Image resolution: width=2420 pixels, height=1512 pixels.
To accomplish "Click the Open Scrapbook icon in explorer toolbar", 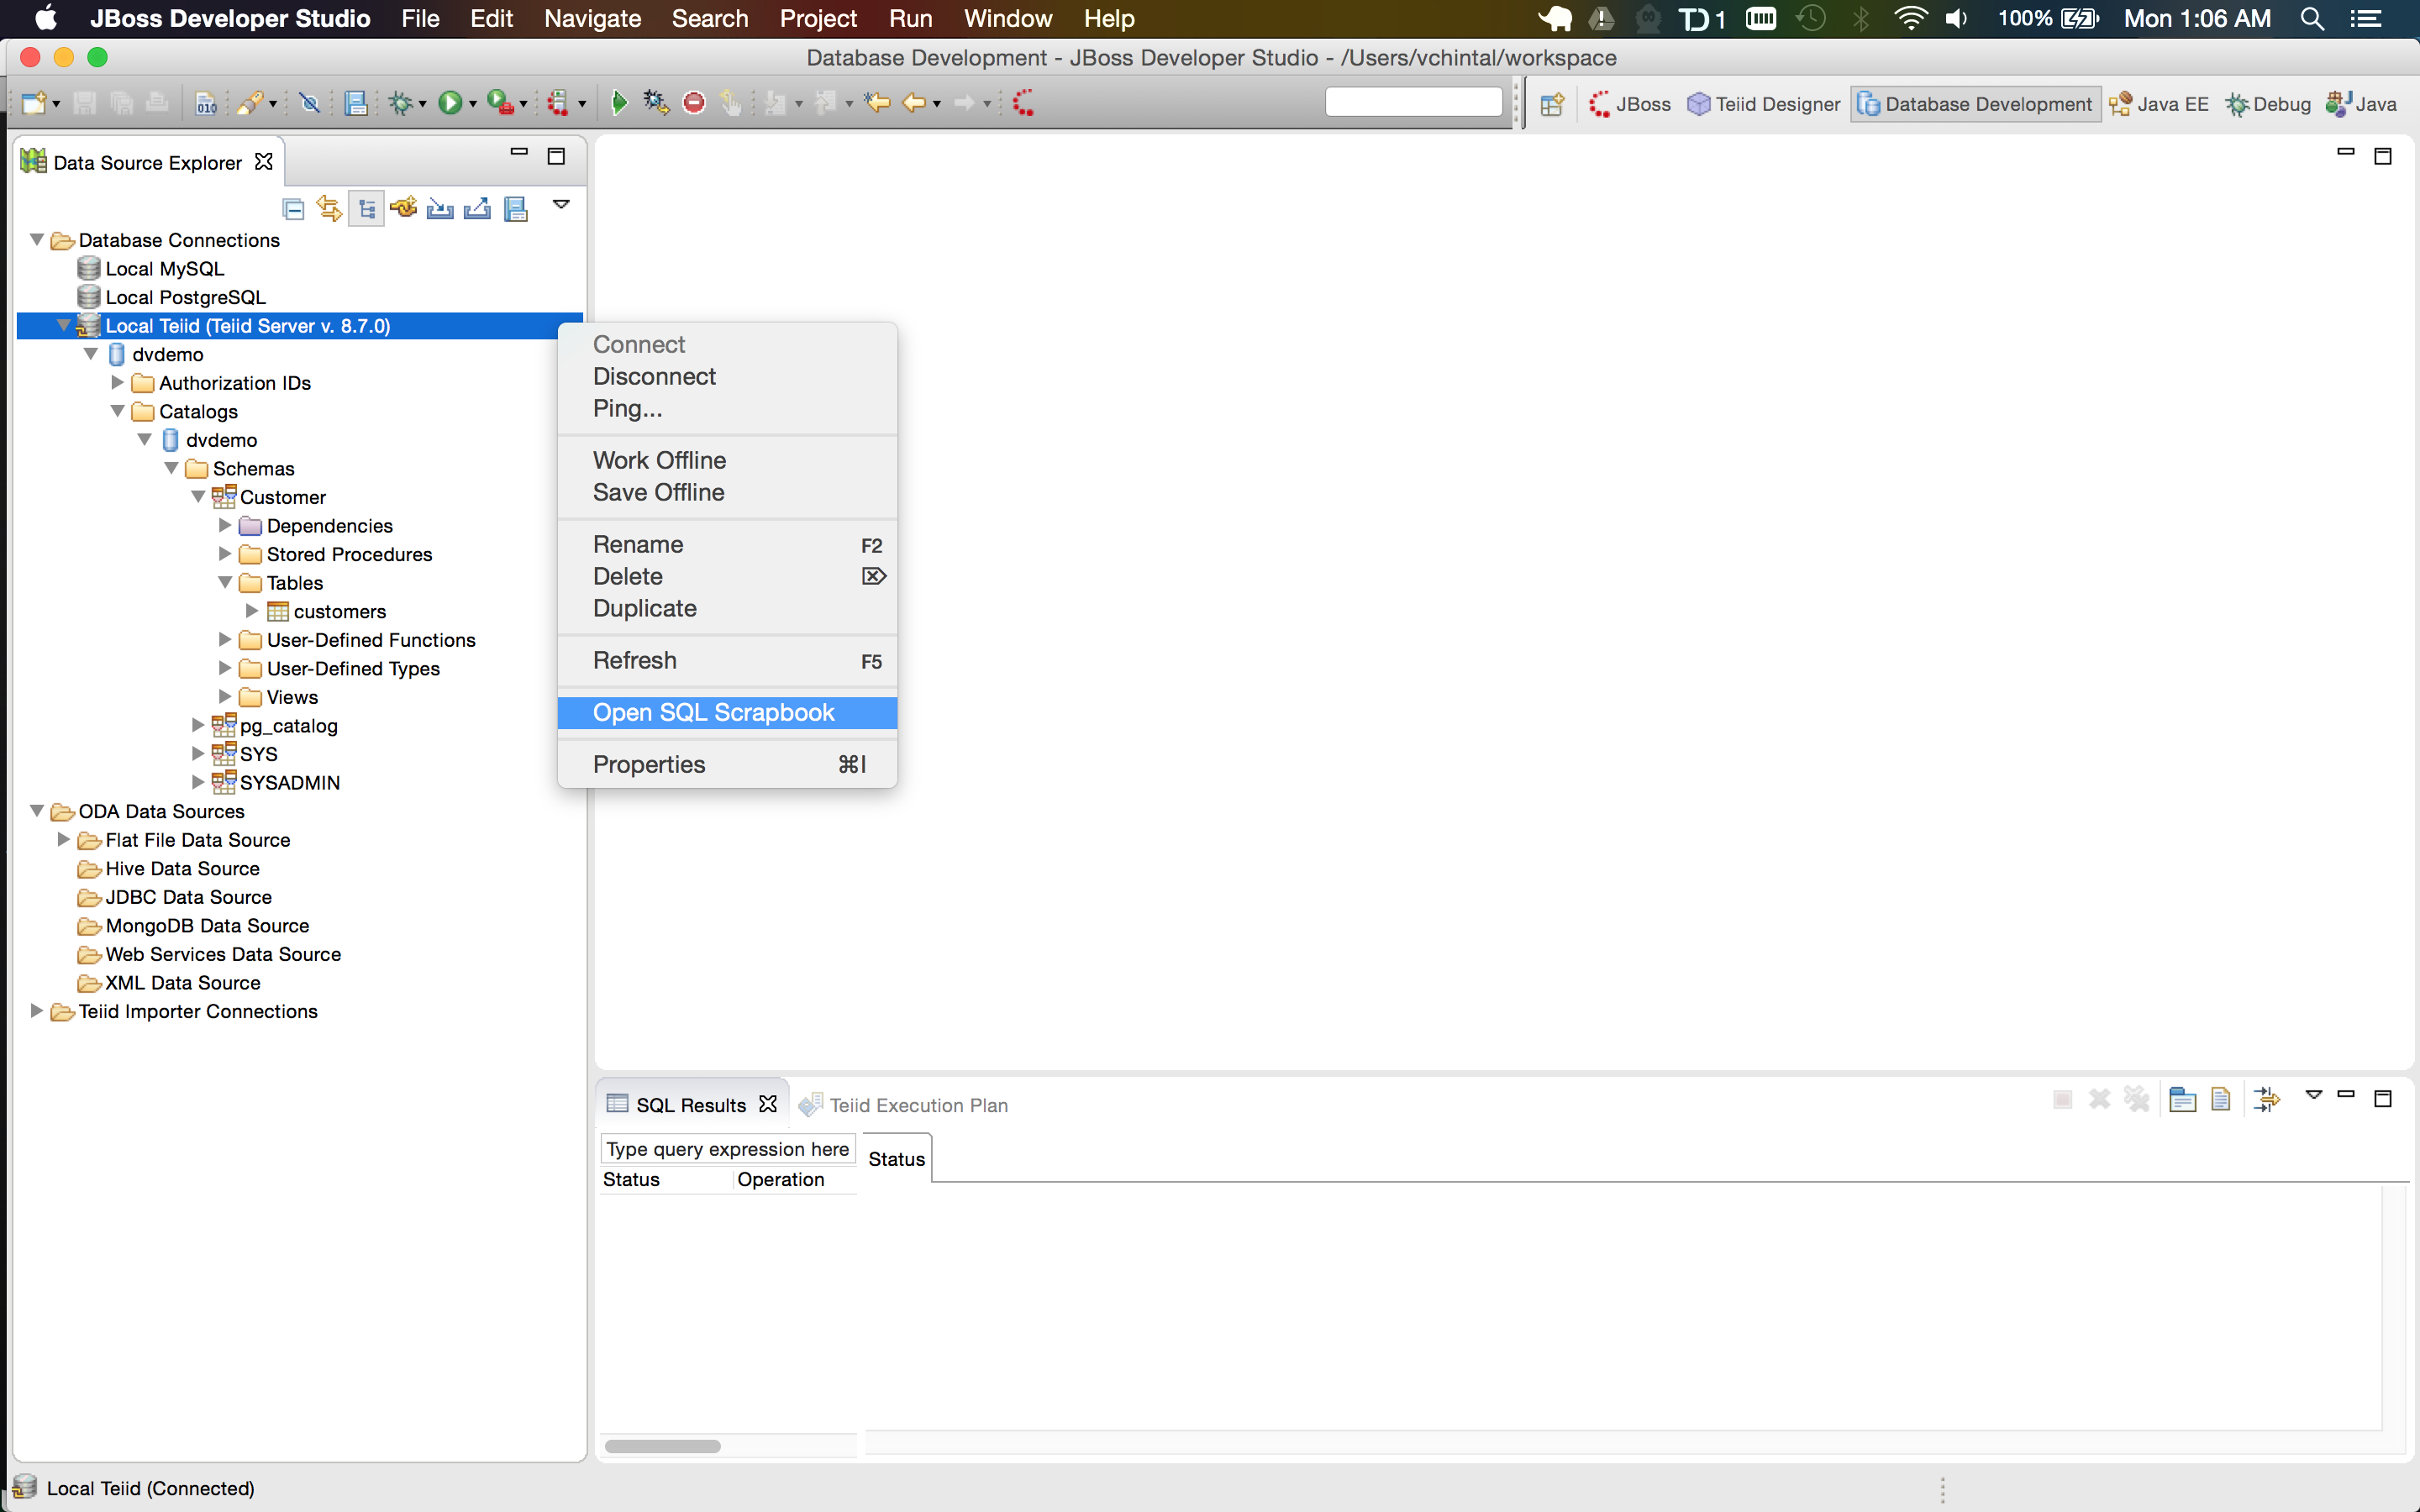I will pos(516,208).
